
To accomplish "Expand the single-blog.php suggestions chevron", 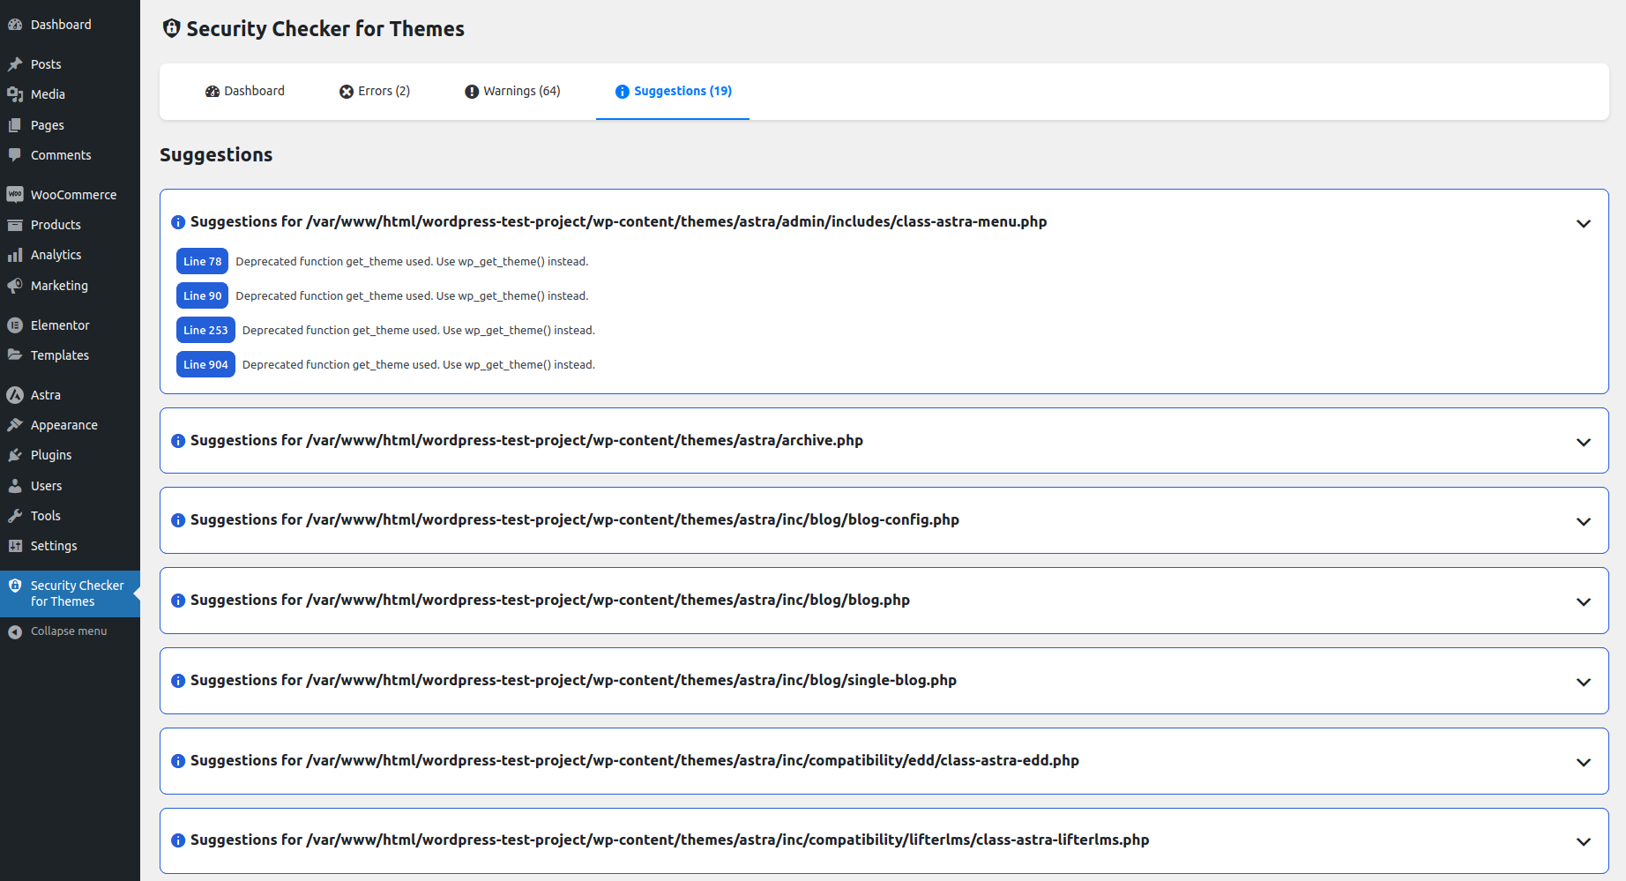I will coord(1584,682).
